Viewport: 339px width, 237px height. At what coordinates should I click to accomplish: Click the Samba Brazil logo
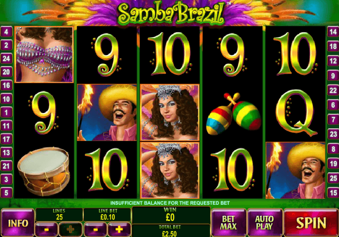point(171,13)
